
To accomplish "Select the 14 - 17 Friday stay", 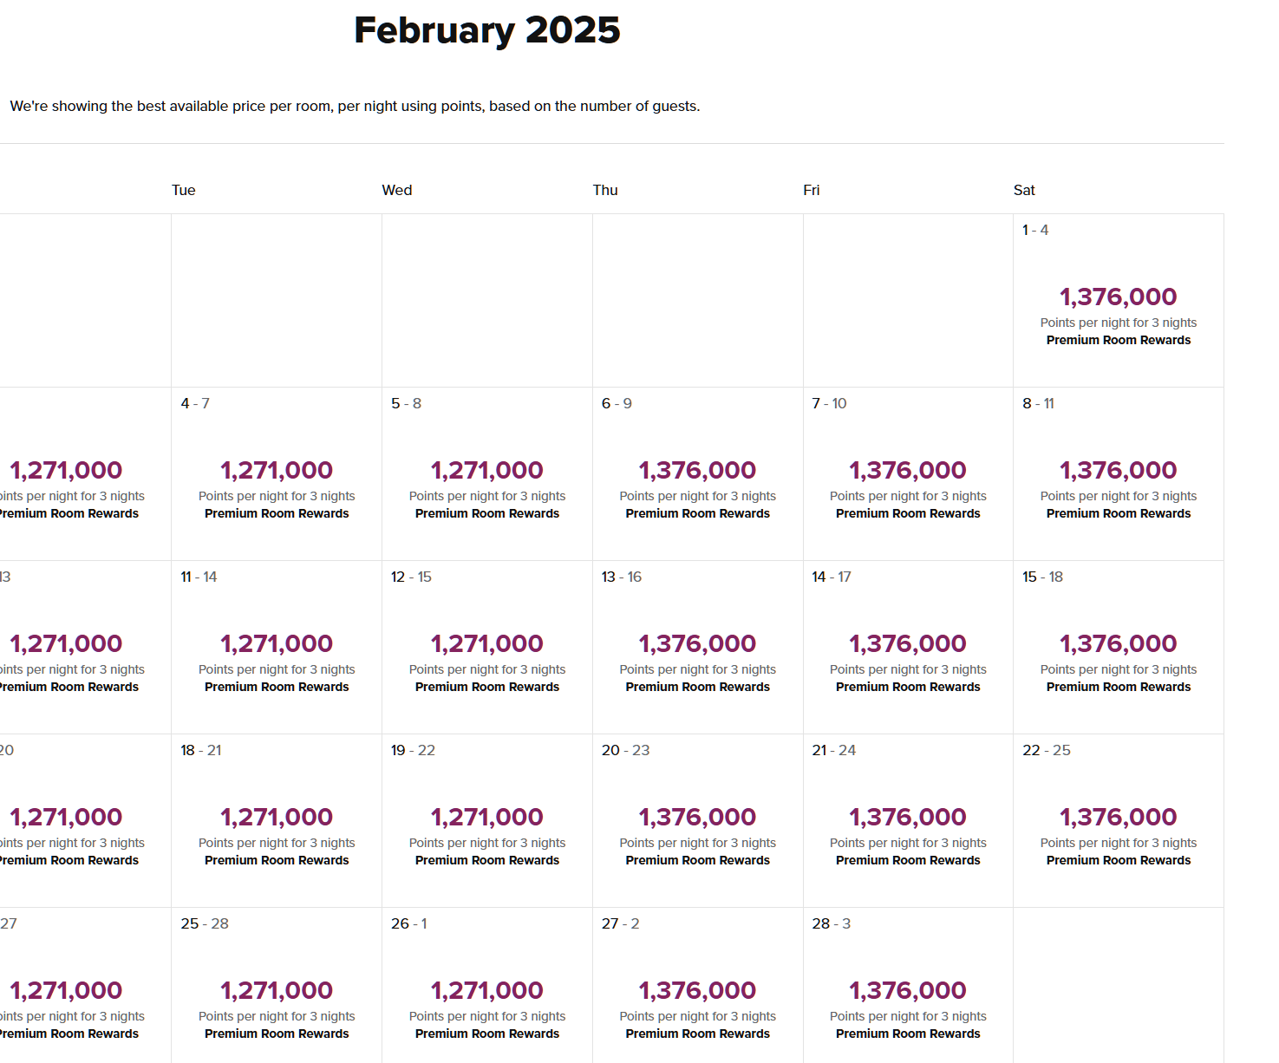I will click(x=908, y=648).
